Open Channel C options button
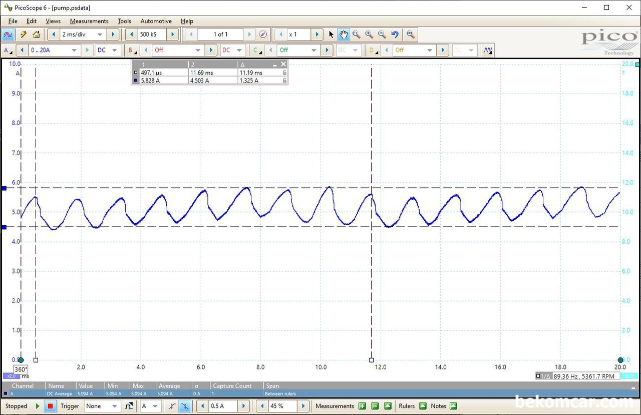 pyautogui.click(x=257, y=50)
